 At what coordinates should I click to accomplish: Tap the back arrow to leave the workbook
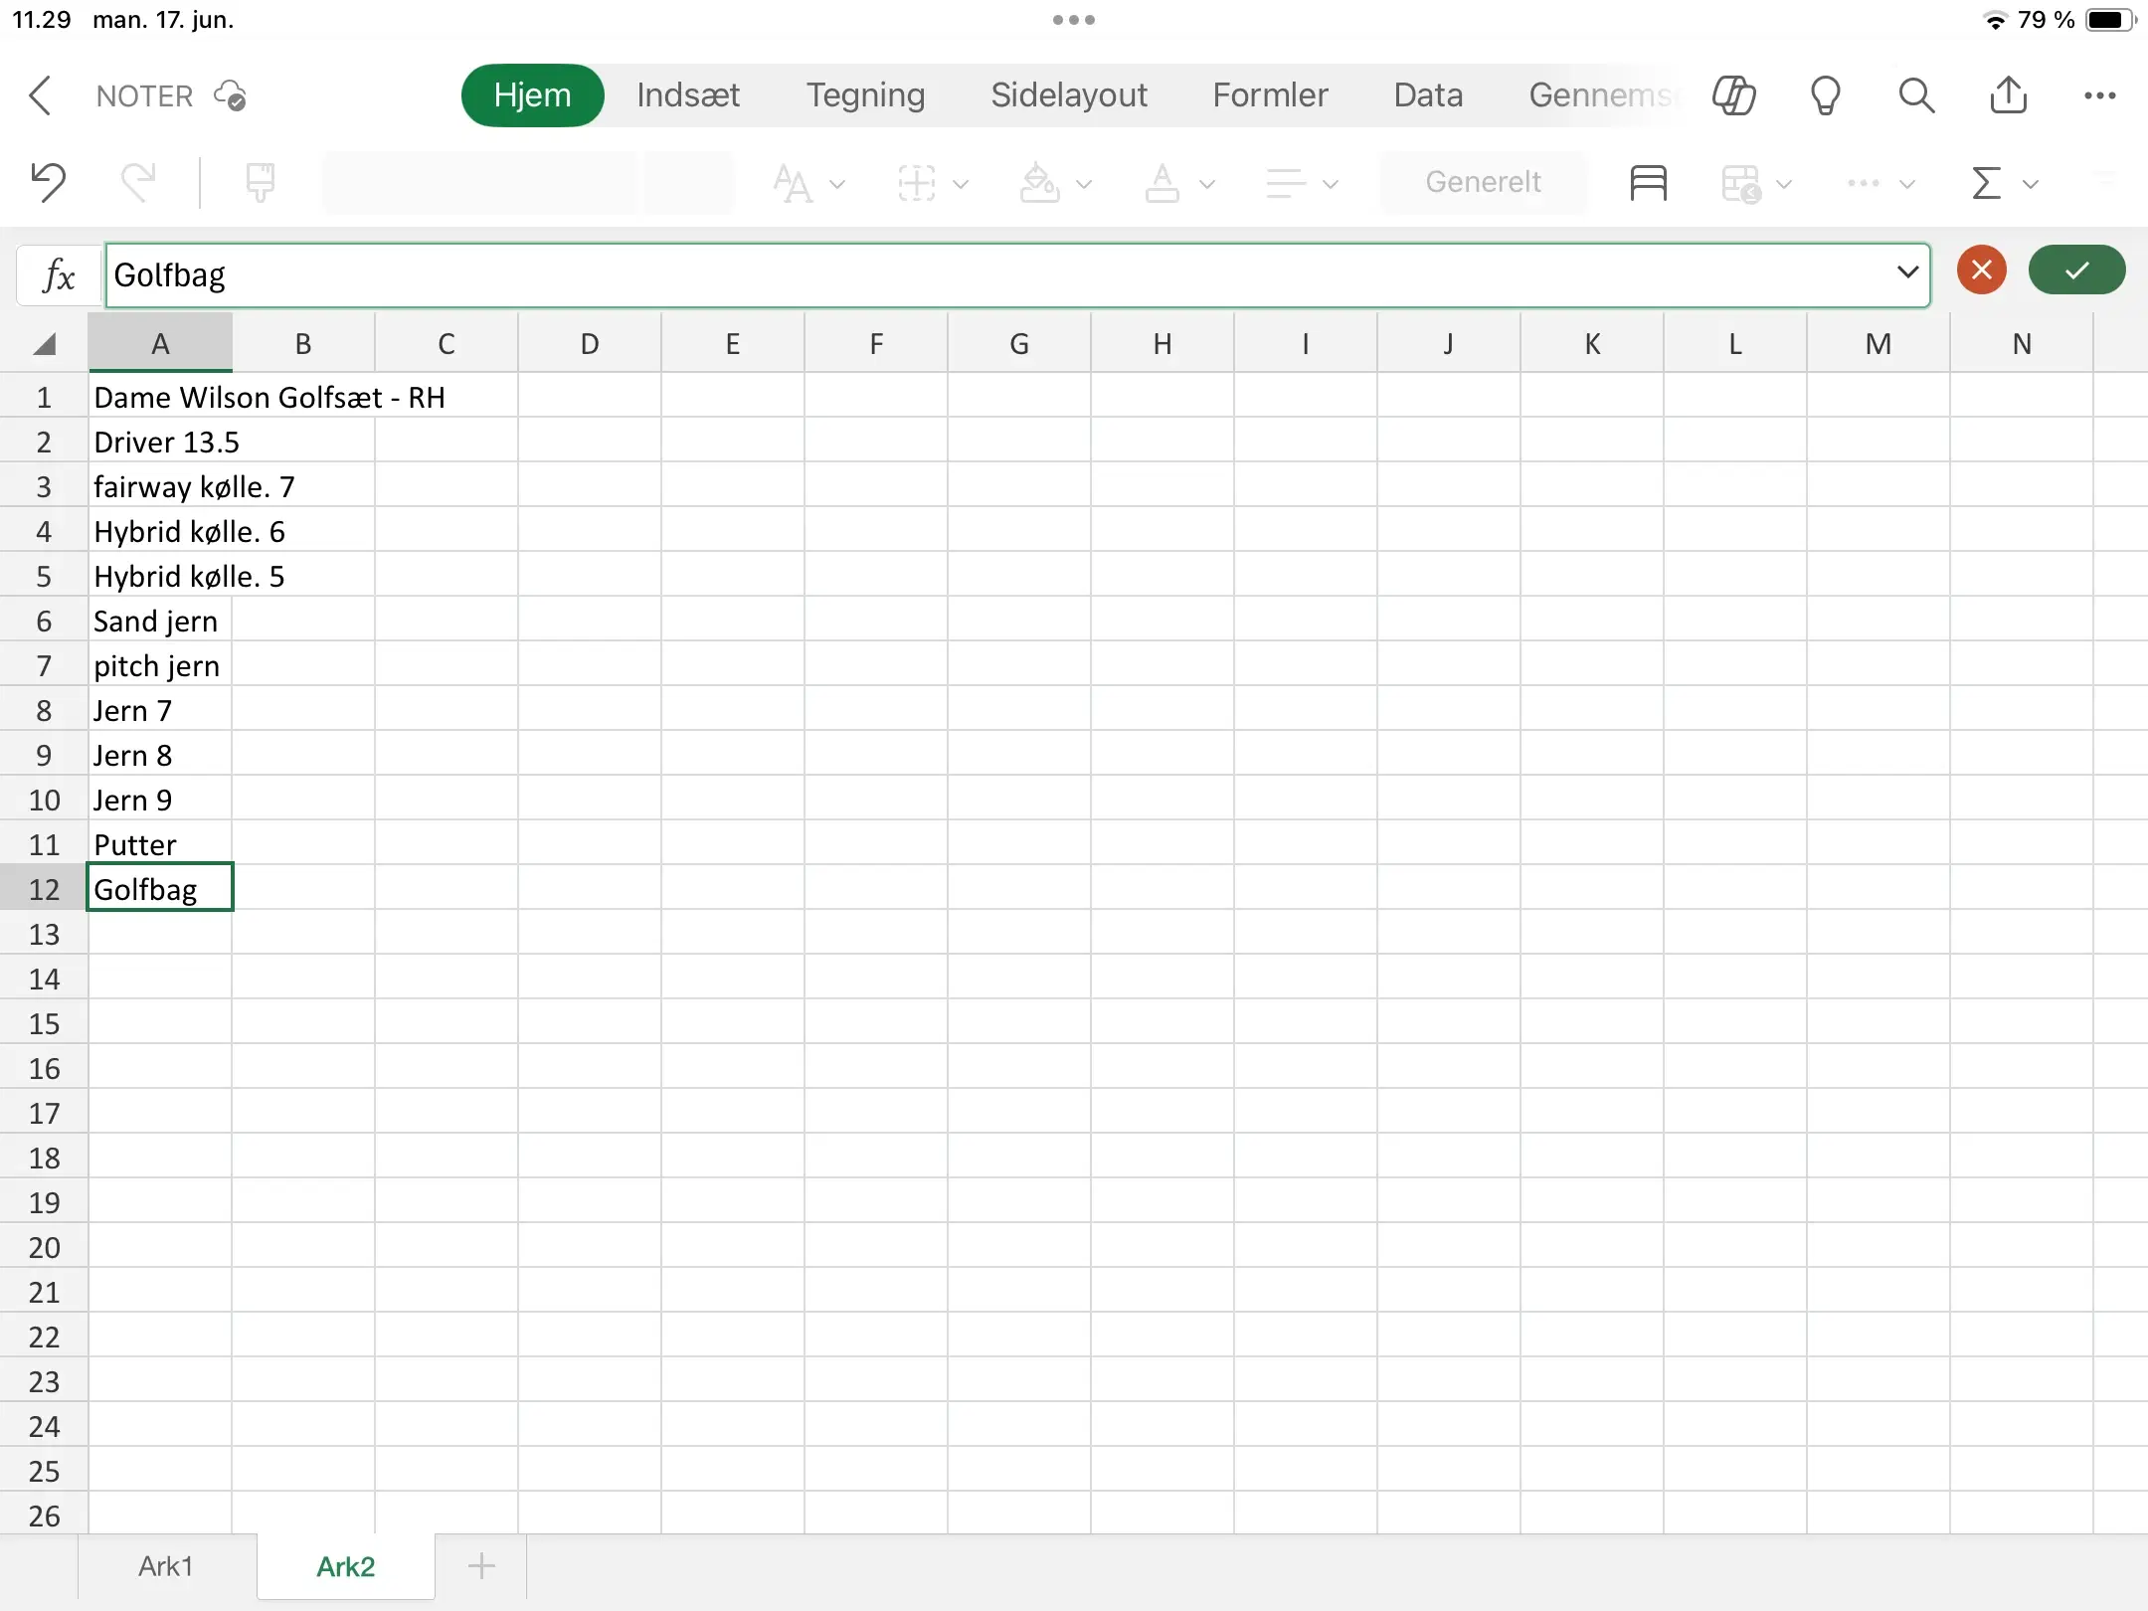40,95
